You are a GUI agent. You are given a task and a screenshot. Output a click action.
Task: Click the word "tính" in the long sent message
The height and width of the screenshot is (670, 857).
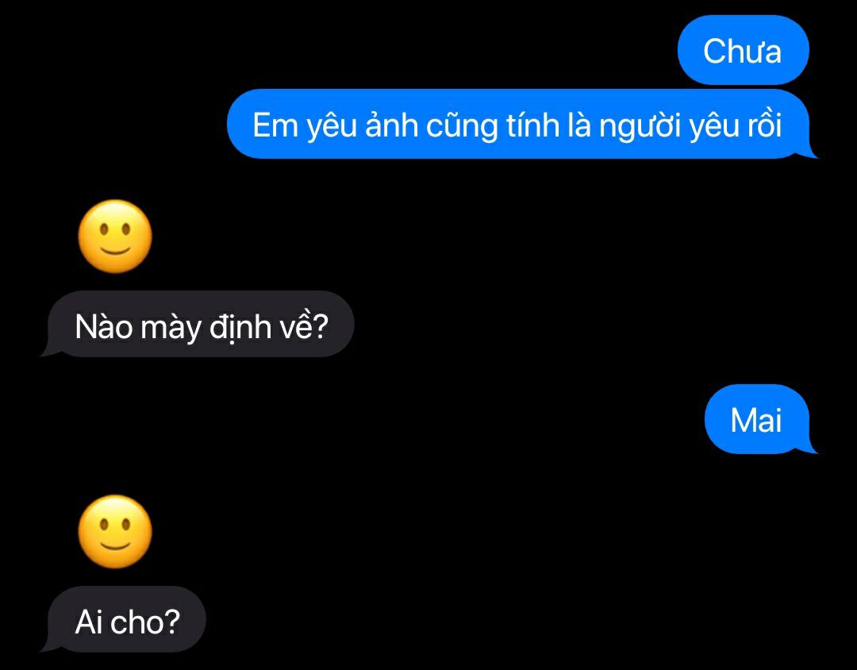(x=533, y=125)
